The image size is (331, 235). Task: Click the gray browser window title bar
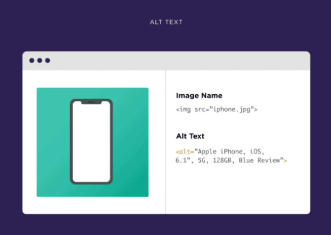coord(166,61)
